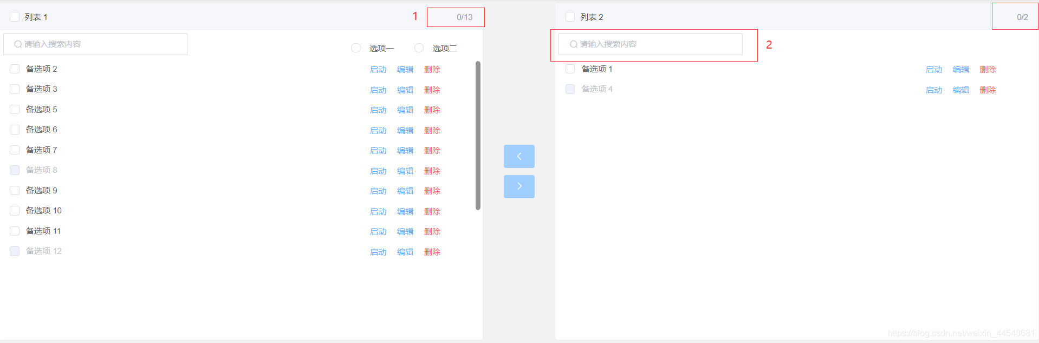Click the right arrow transfer button
Image resolution: width=1039 pixels, height=343 pixels.
pyautogui.click(x=519, y=186)
